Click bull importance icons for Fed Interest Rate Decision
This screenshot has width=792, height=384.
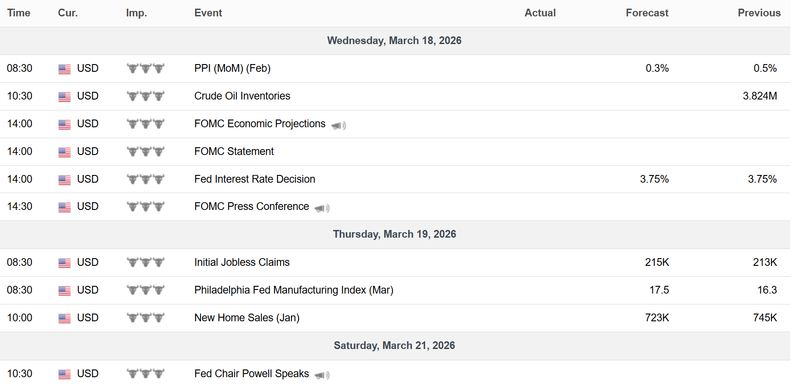pos(145,179)
